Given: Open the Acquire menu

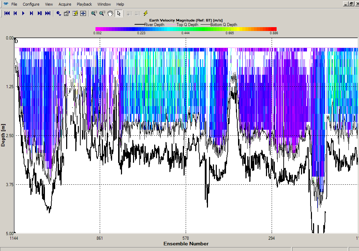Looking at the screenshot, I should pos(65,4).
